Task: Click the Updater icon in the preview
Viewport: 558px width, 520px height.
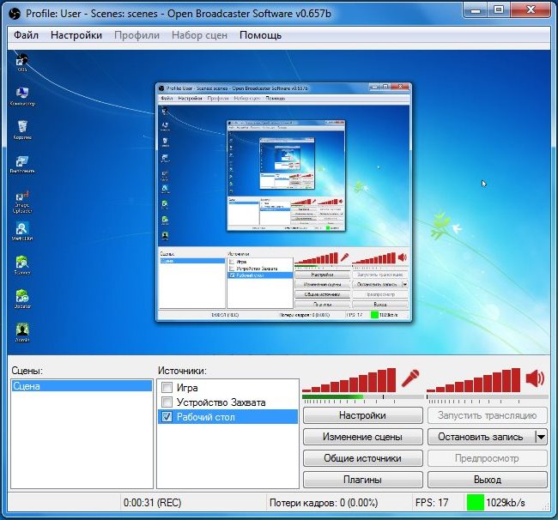Action: [22, 299]
